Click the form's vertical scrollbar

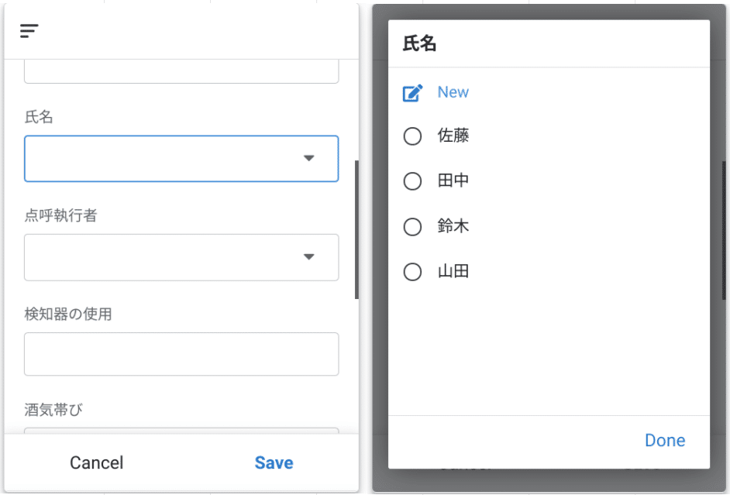pyautogui.click(x=356, y=229)
